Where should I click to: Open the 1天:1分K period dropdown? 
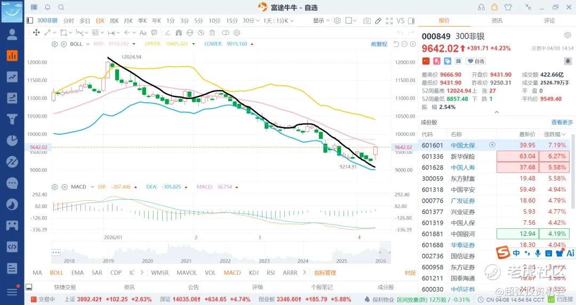[x=278, y=21]
